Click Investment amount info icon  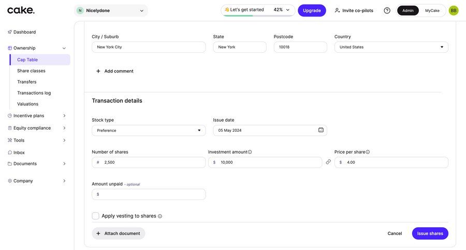(250, 152)
